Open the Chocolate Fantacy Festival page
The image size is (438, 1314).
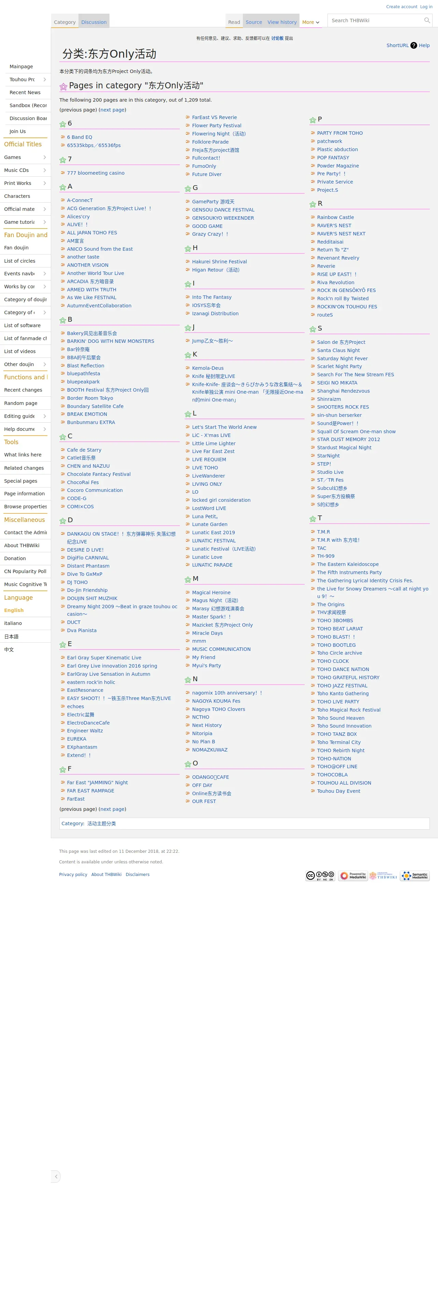(99, 474)
